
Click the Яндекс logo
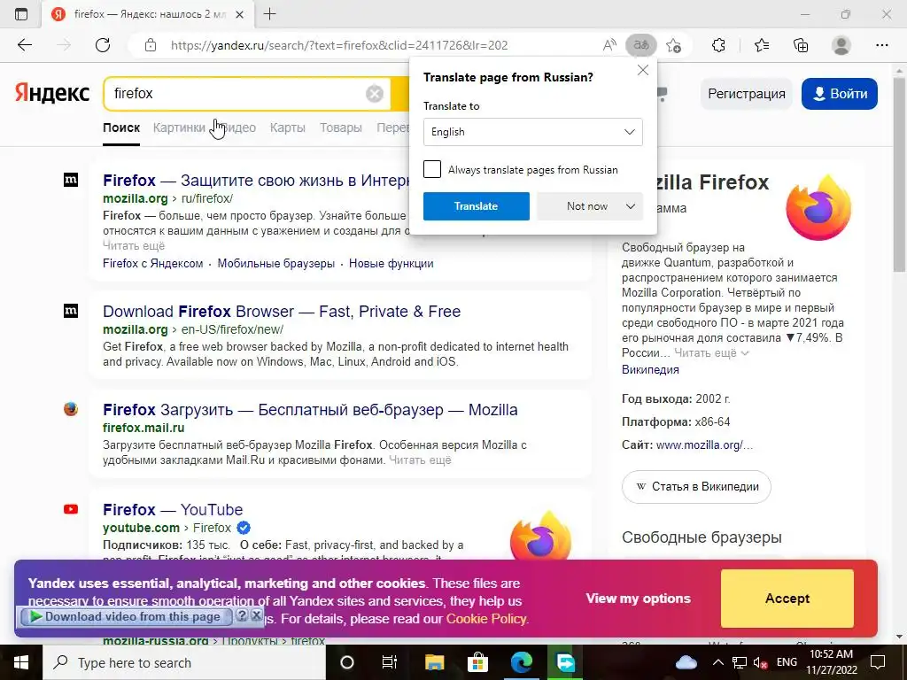point(52,93)
